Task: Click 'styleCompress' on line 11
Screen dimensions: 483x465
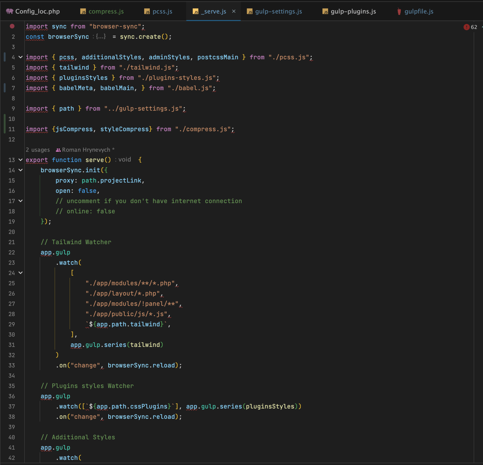Action: (x=124, y=129)
